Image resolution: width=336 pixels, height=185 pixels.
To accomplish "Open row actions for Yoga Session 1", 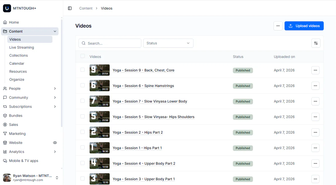I will point(315,148).
